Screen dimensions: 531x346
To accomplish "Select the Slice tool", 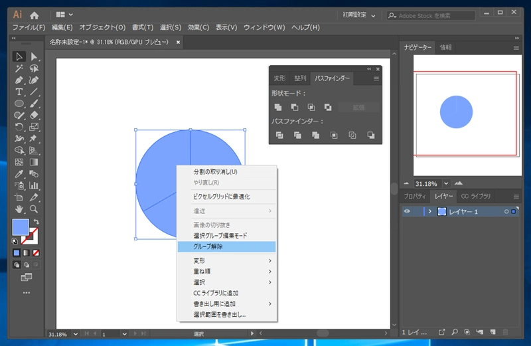I will point(34,197).
